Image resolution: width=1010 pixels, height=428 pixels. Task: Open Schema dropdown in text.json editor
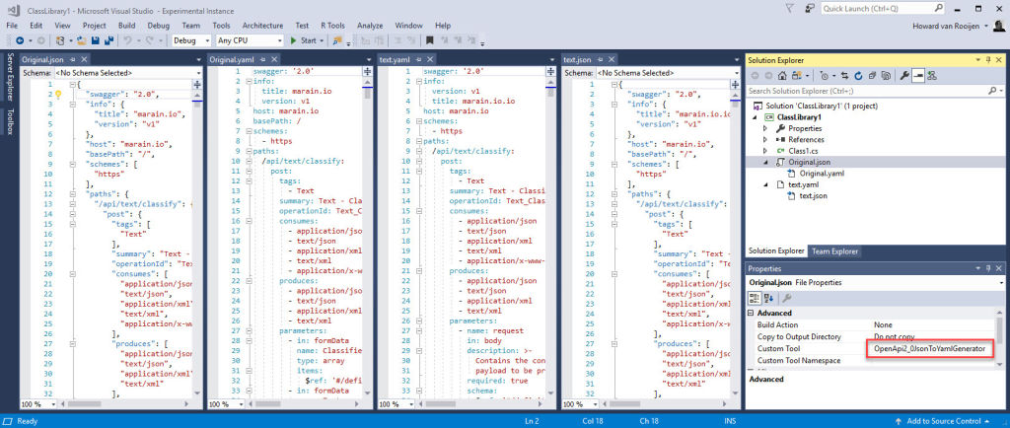coord(739,73)
